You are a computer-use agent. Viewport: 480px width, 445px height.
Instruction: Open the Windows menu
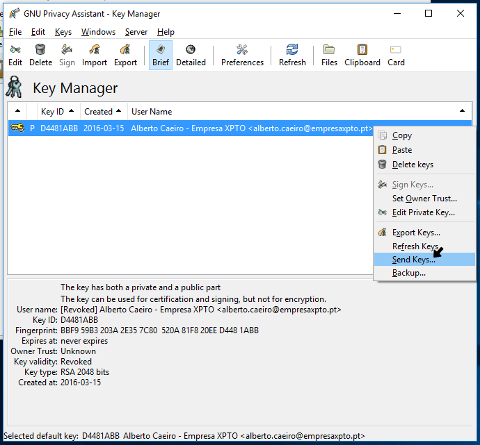tap(98, 32)
